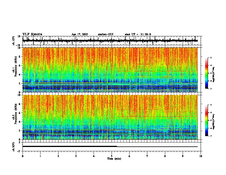Click the ch.1 spectrogram "2" kHz tick label
The width and height of the screenshot is (226, 175).
click(20, 83)
